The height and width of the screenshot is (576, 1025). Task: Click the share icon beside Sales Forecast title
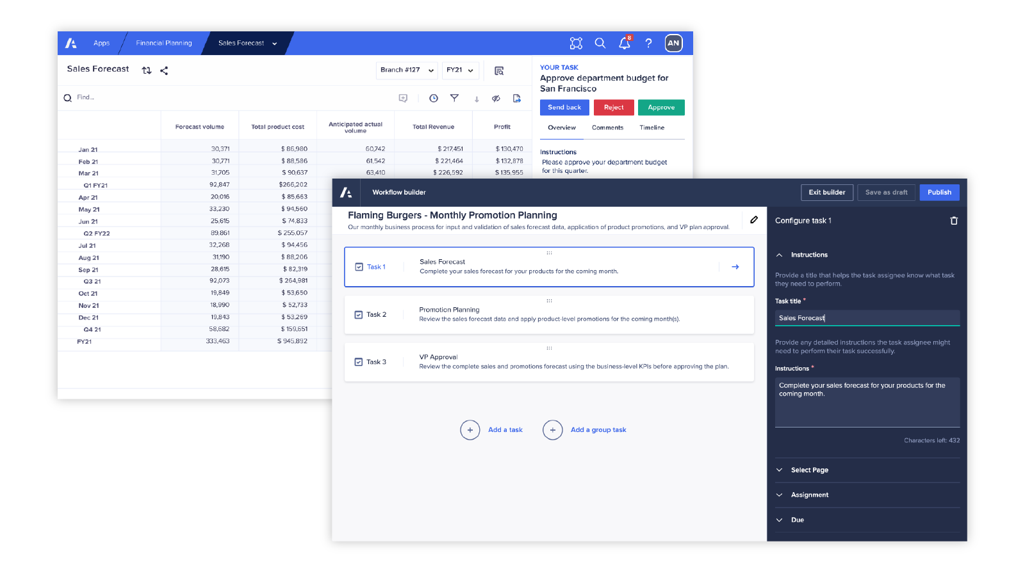tap(164, 70)
